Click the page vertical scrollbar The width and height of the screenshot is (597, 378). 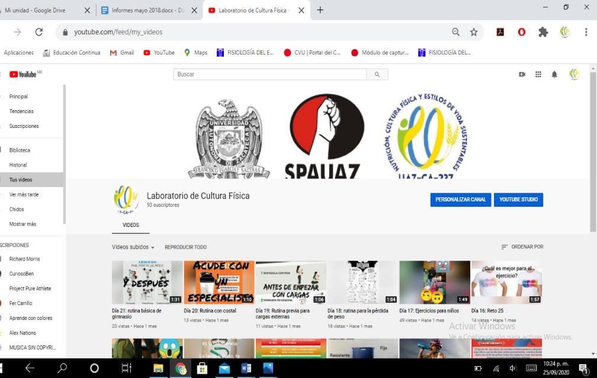(593, 152)
